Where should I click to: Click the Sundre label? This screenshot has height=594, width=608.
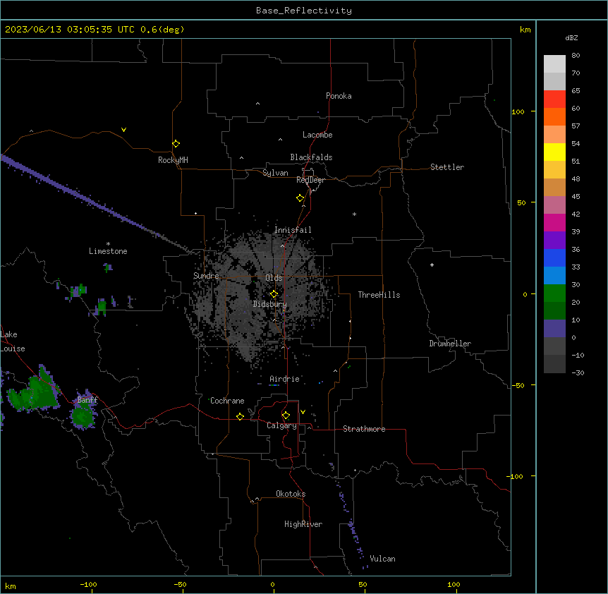point(206,276)
